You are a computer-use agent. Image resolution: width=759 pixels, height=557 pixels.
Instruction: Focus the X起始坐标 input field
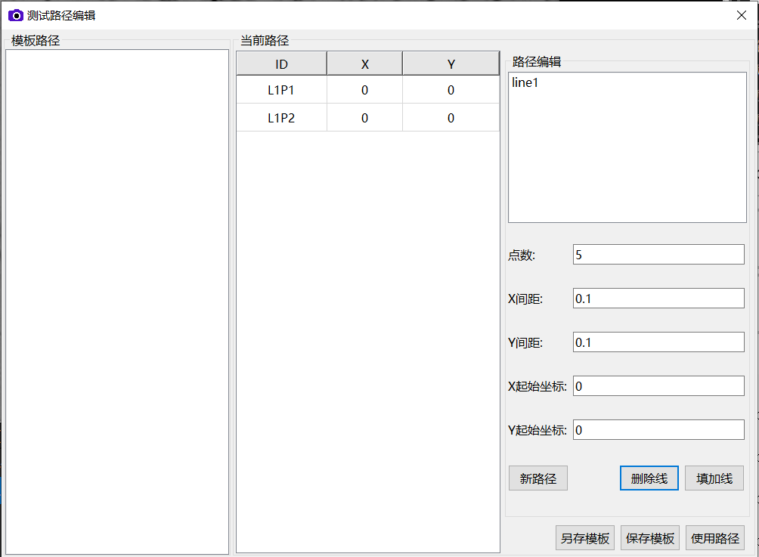(x=658, y=386)
